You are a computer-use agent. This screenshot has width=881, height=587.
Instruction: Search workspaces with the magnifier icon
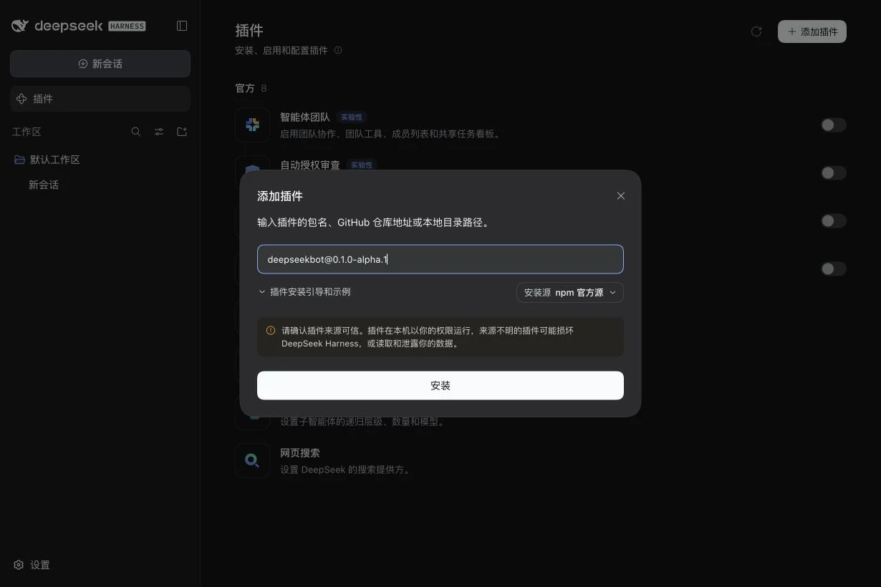[136, 132]
